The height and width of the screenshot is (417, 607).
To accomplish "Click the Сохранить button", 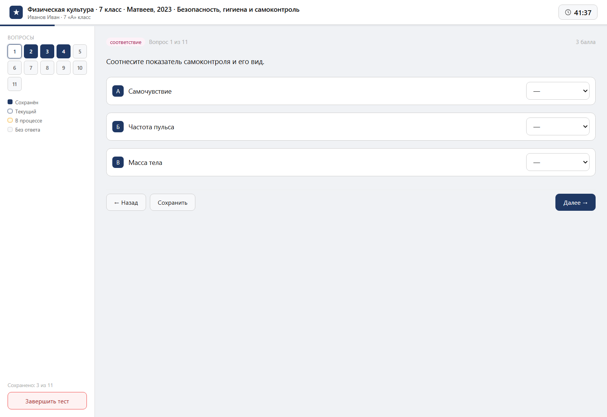I will (173, 202).
